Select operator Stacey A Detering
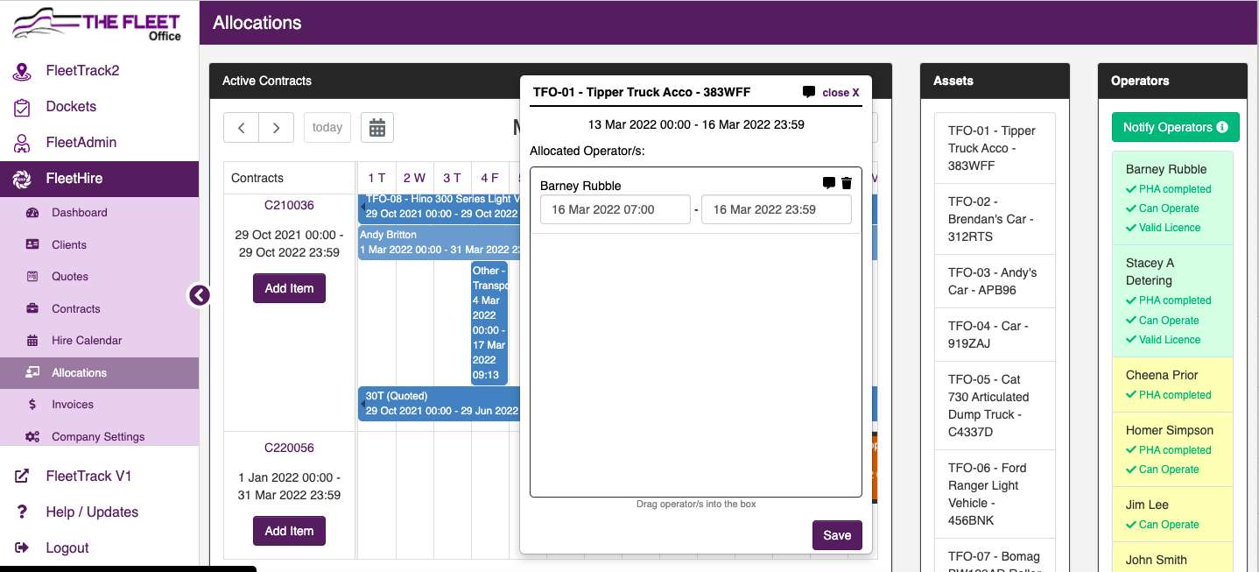Image resolution: width=1259 pixels, height=572 pixels. pos(1172,300)
